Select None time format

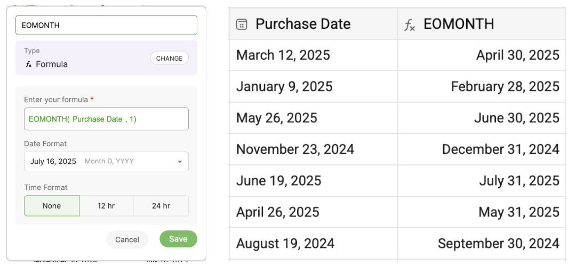coord(52,206)
